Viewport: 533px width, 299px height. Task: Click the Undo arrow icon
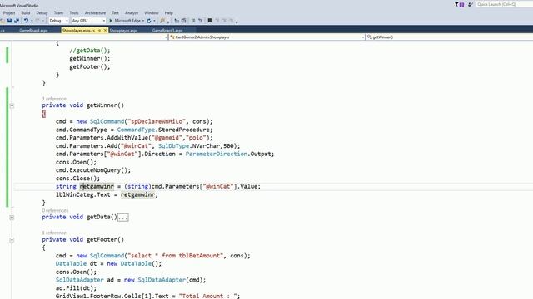[26, 21]
